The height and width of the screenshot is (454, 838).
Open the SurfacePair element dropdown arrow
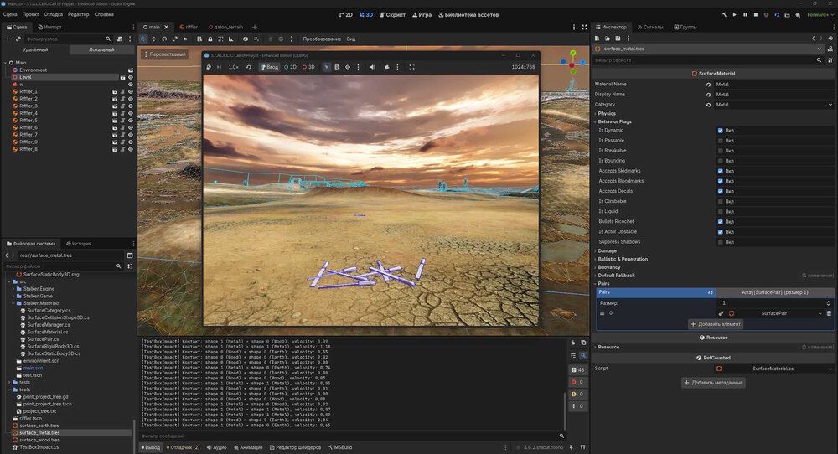click(820, 313)
